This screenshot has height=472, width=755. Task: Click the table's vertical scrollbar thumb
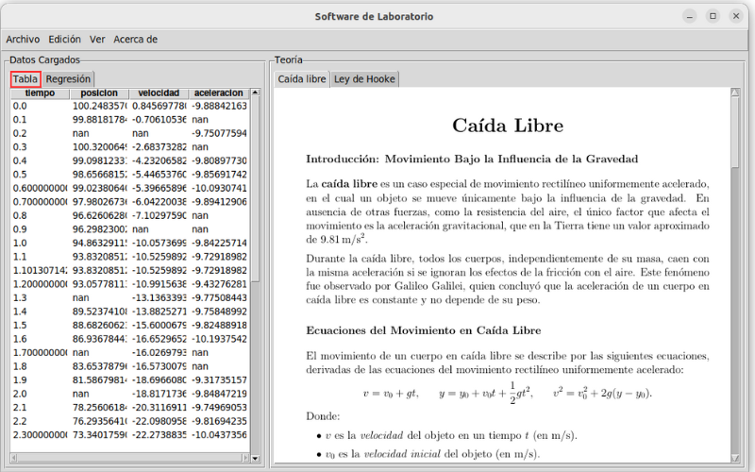pyautogui.click(x=255, y=189)
